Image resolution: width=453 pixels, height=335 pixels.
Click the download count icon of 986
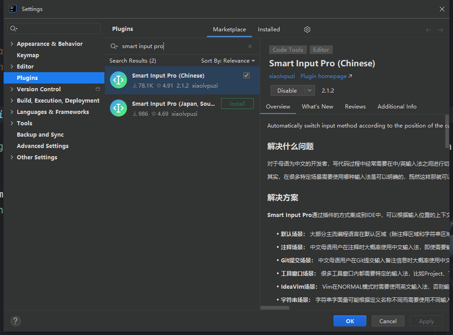[135, 113]
